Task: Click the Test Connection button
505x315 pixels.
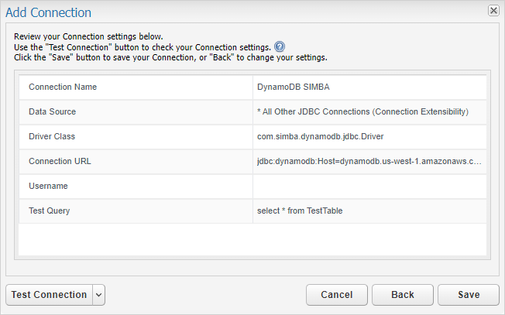Action: (x=50, y=295)
